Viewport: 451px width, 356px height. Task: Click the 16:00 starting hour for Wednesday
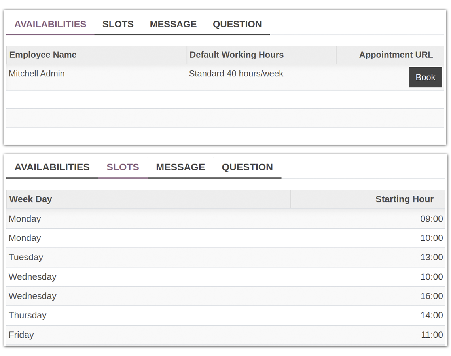click(431, 296)
